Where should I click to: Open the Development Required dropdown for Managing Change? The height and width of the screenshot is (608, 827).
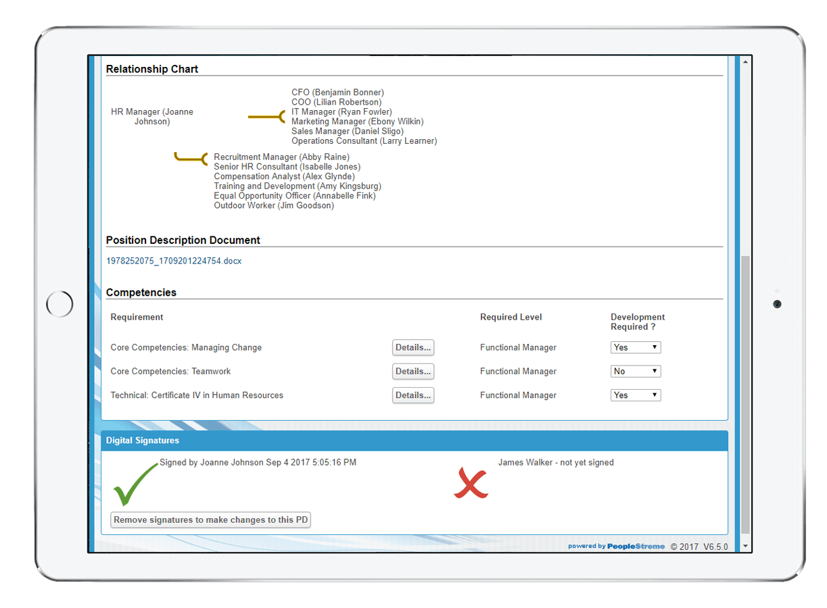tap(635, 347)
